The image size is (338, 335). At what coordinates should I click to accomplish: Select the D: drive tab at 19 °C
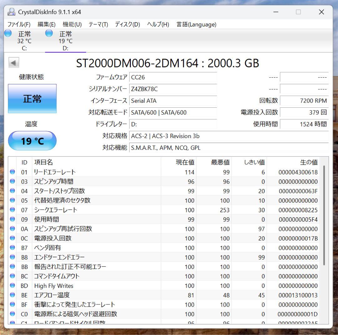(65, 41)
